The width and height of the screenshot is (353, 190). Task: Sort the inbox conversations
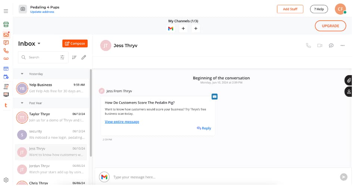74,57
